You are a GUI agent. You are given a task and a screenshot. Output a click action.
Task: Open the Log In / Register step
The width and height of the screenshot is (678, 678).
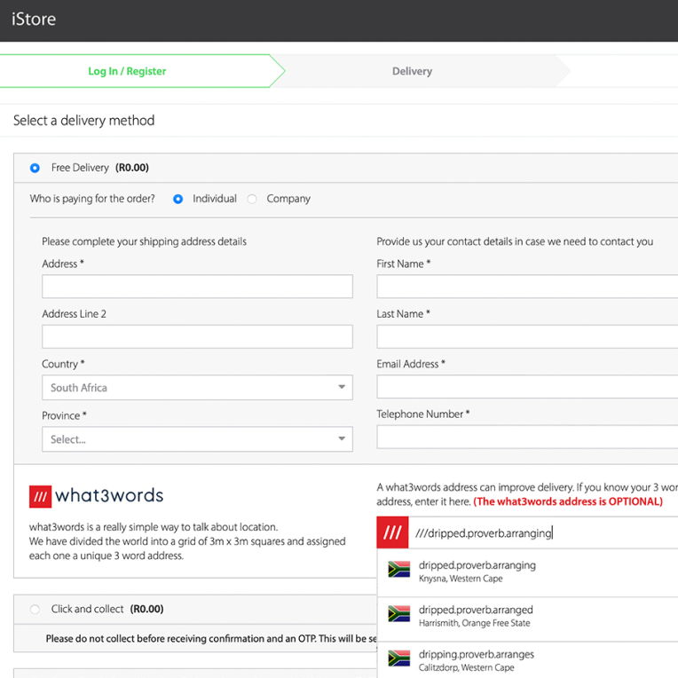point(127,71)
